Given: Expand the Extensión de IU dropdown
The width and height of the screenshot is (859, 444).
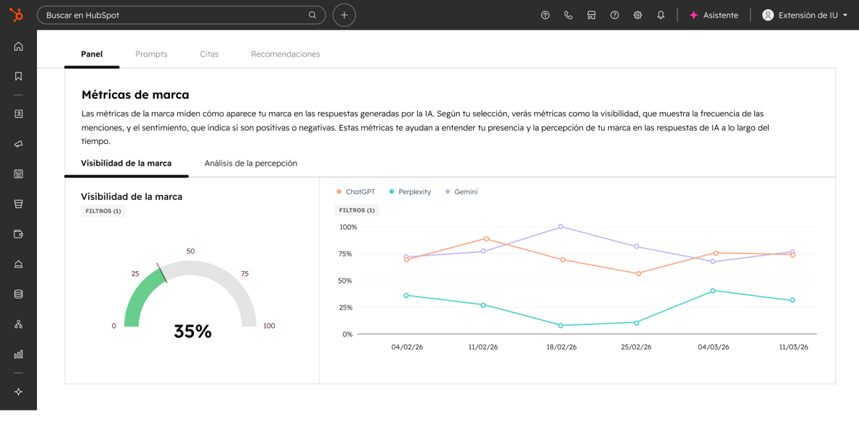Looking at the screenshot, I should (x=805, y=15).
